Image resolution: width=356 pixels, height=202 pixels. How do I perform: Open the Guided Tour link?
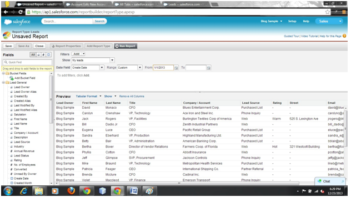291,36
